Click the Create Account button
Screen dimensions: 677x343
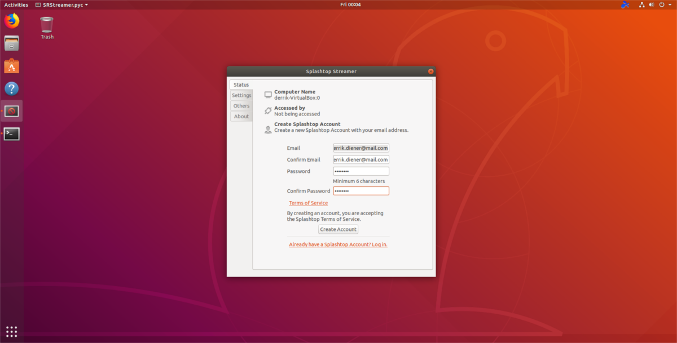coord(338,229)
